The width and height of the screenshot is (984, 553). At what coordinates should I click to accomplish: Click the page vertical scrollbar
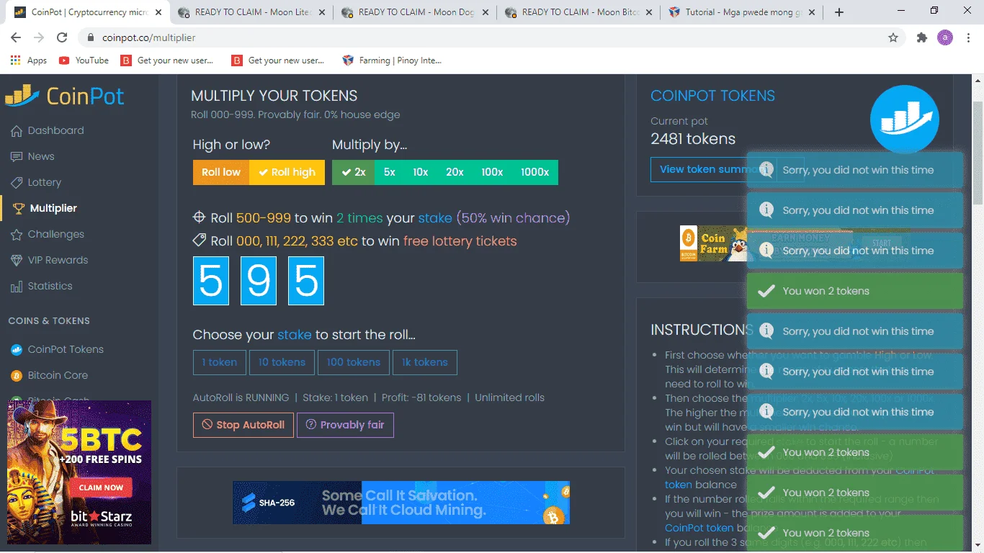tap(978, 151)
